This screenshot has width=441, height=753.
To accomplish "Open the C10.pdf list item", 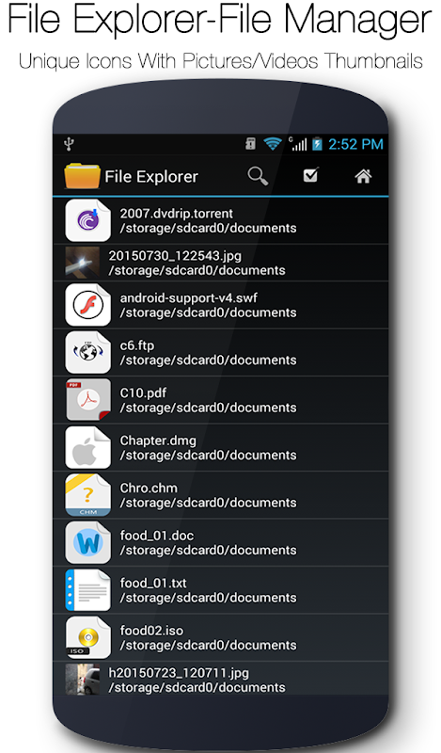I will point(220,400).
